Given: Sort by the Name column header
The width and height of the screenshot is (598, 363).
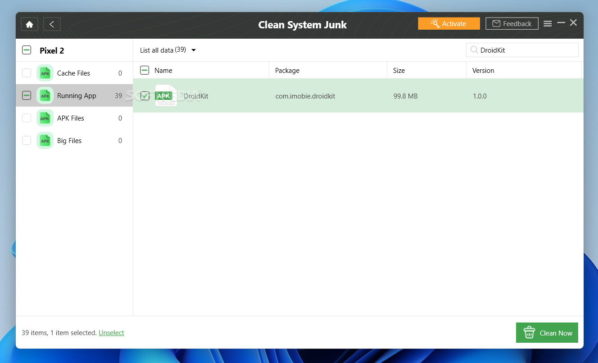Looking at the screenshot, I should click(x=163, y=70).
